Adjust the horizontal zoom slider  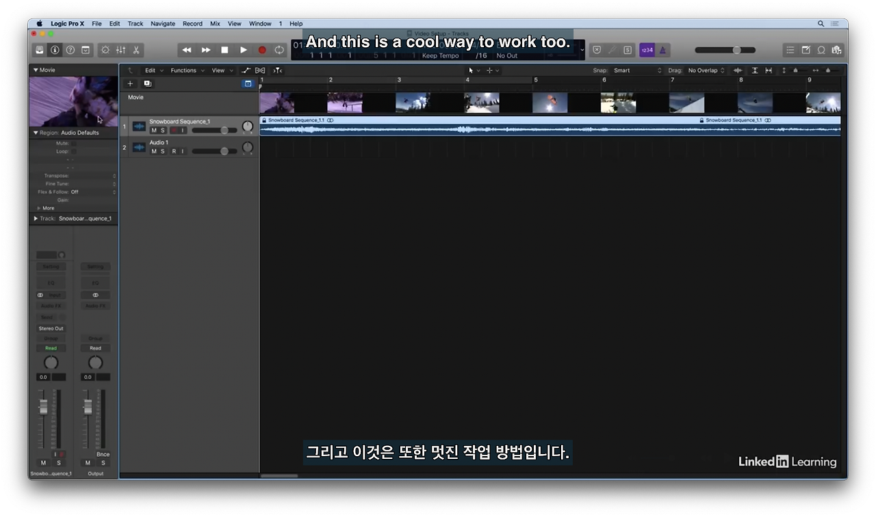click(827, 70)
